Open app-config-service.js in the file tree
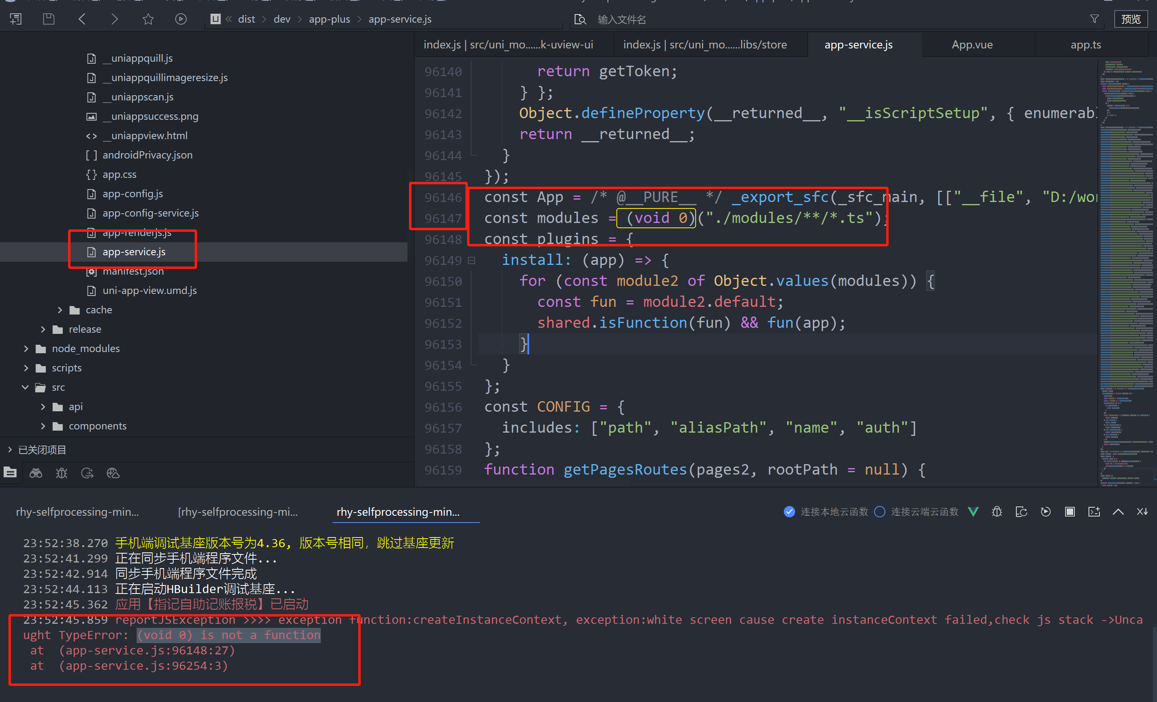1157x702 pixels. [150, 213]
